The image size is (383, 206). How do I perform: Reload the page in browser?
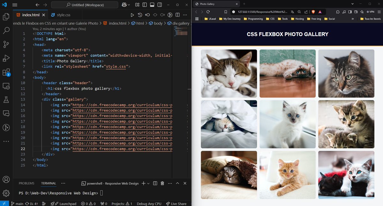(x=208, y=11)
